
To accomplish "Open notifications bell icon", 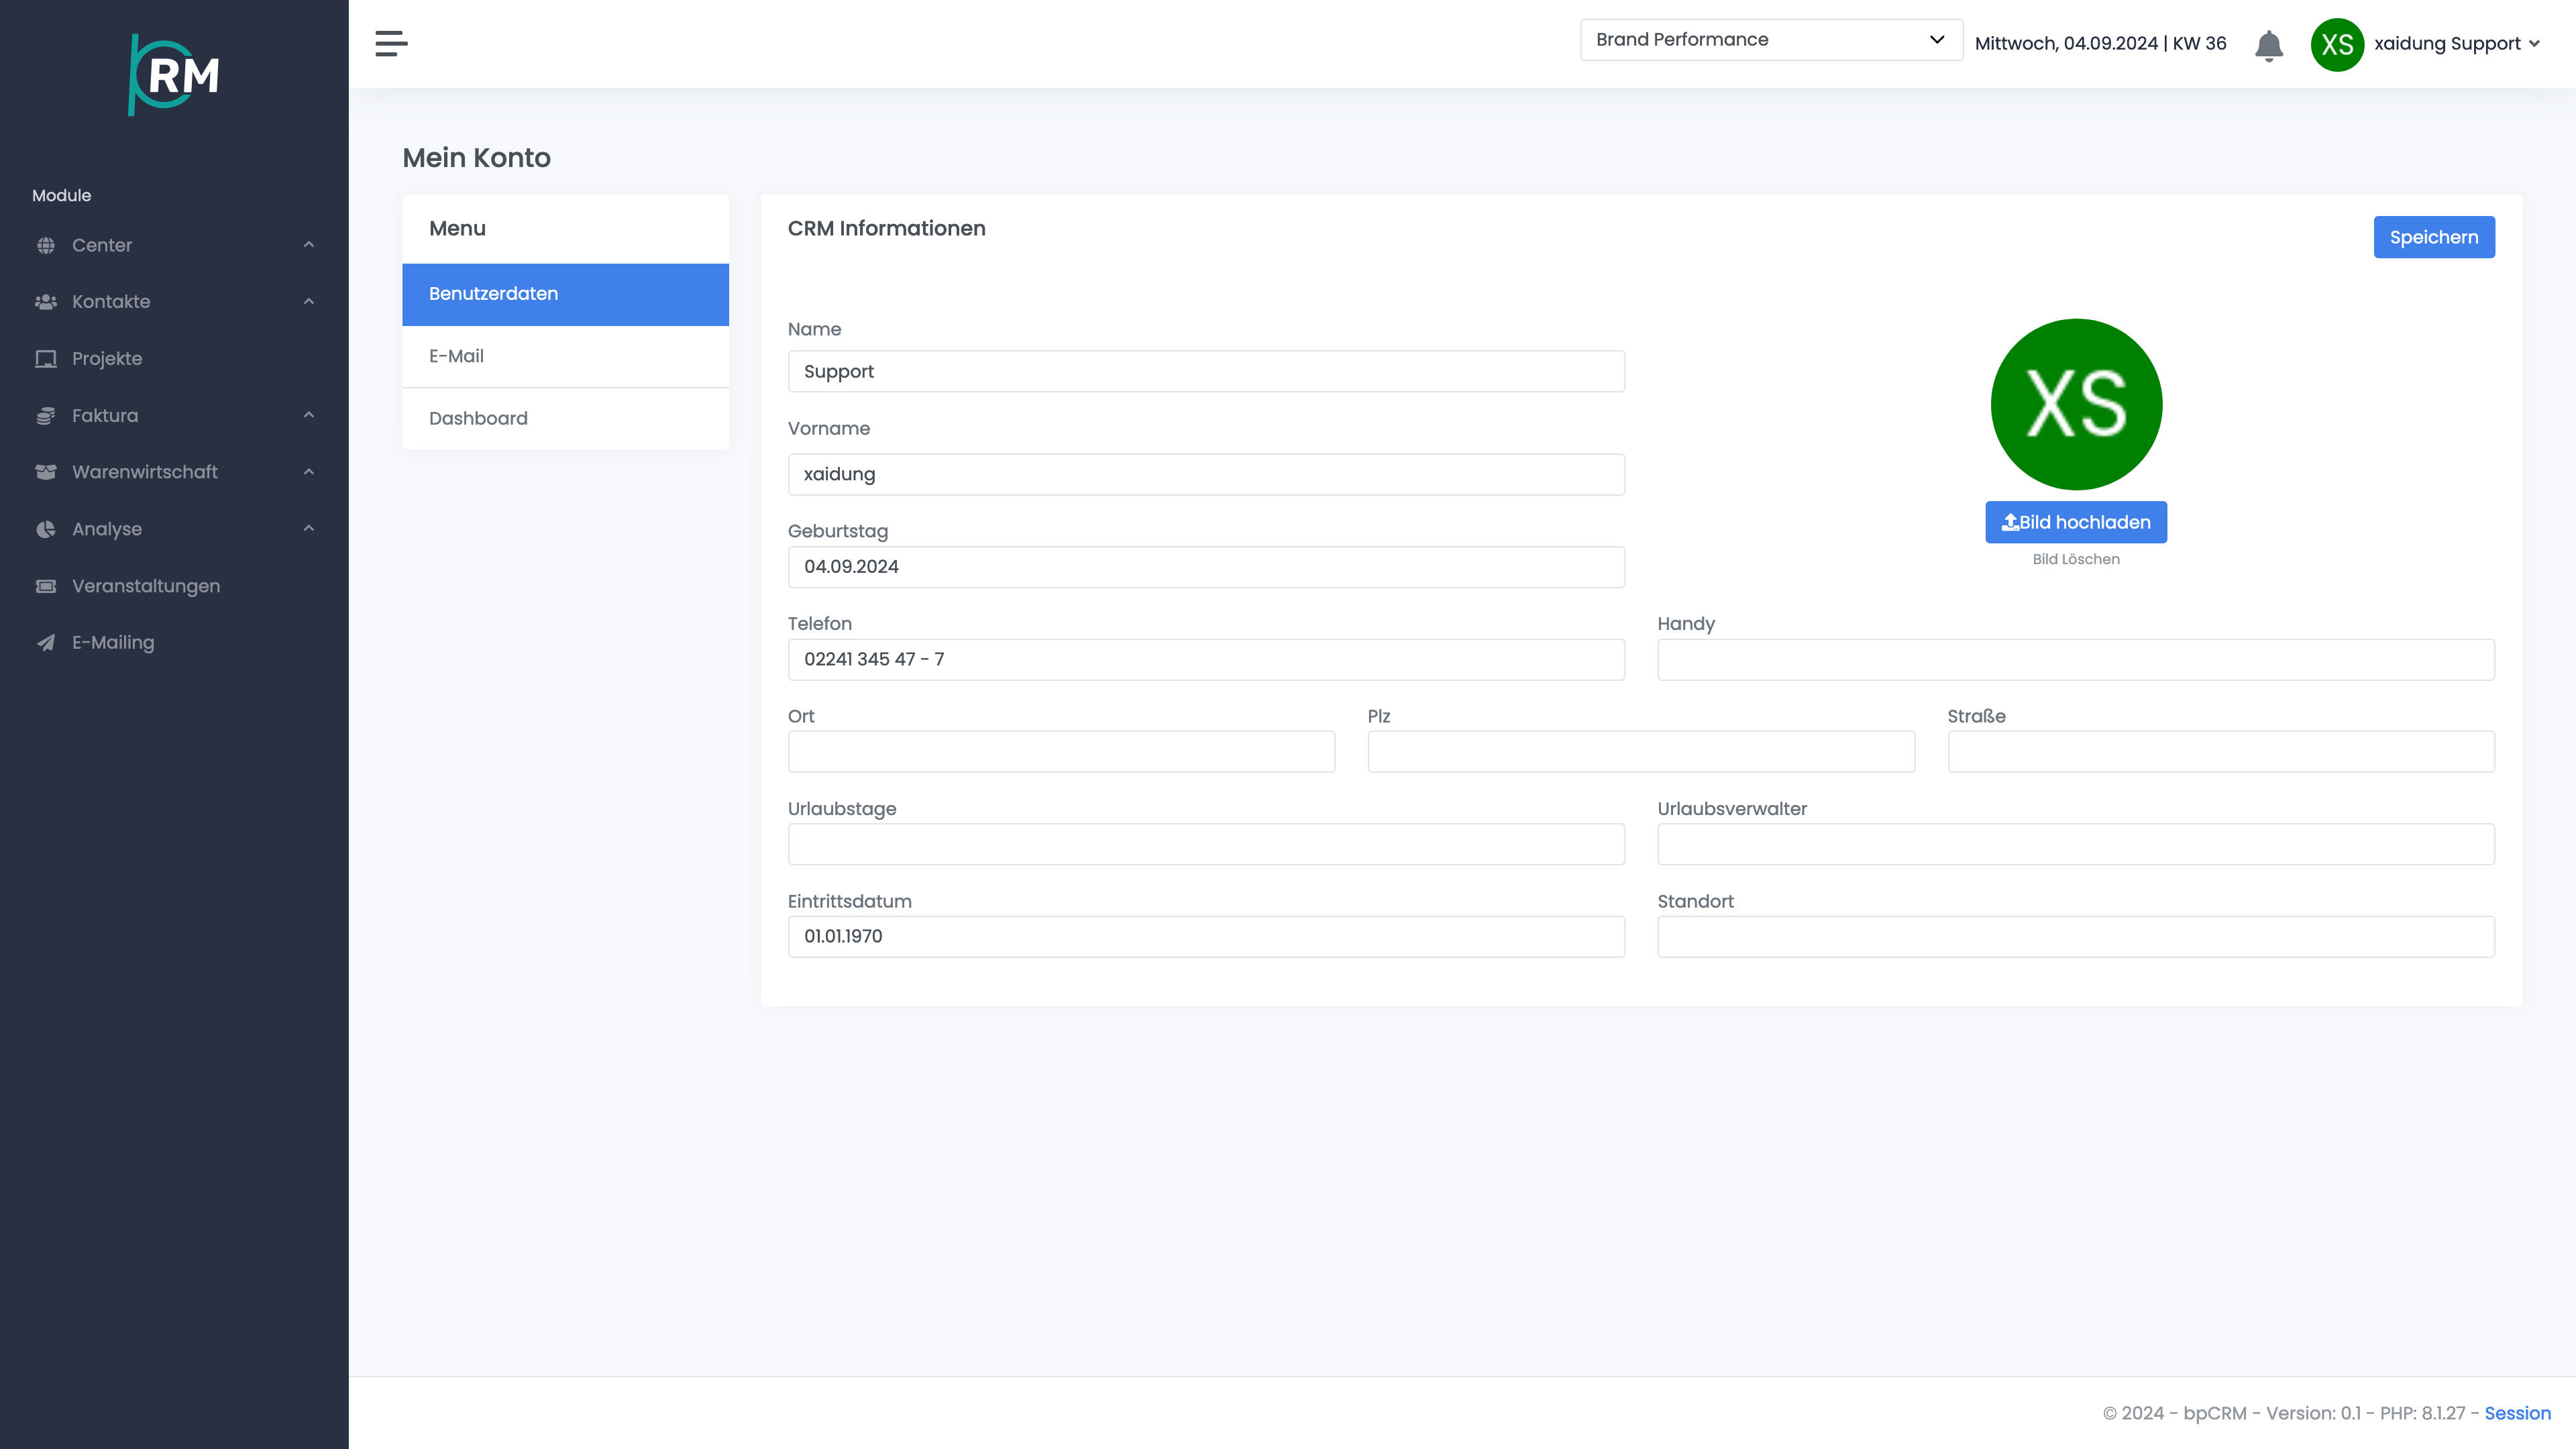I will click(2269, 45).
